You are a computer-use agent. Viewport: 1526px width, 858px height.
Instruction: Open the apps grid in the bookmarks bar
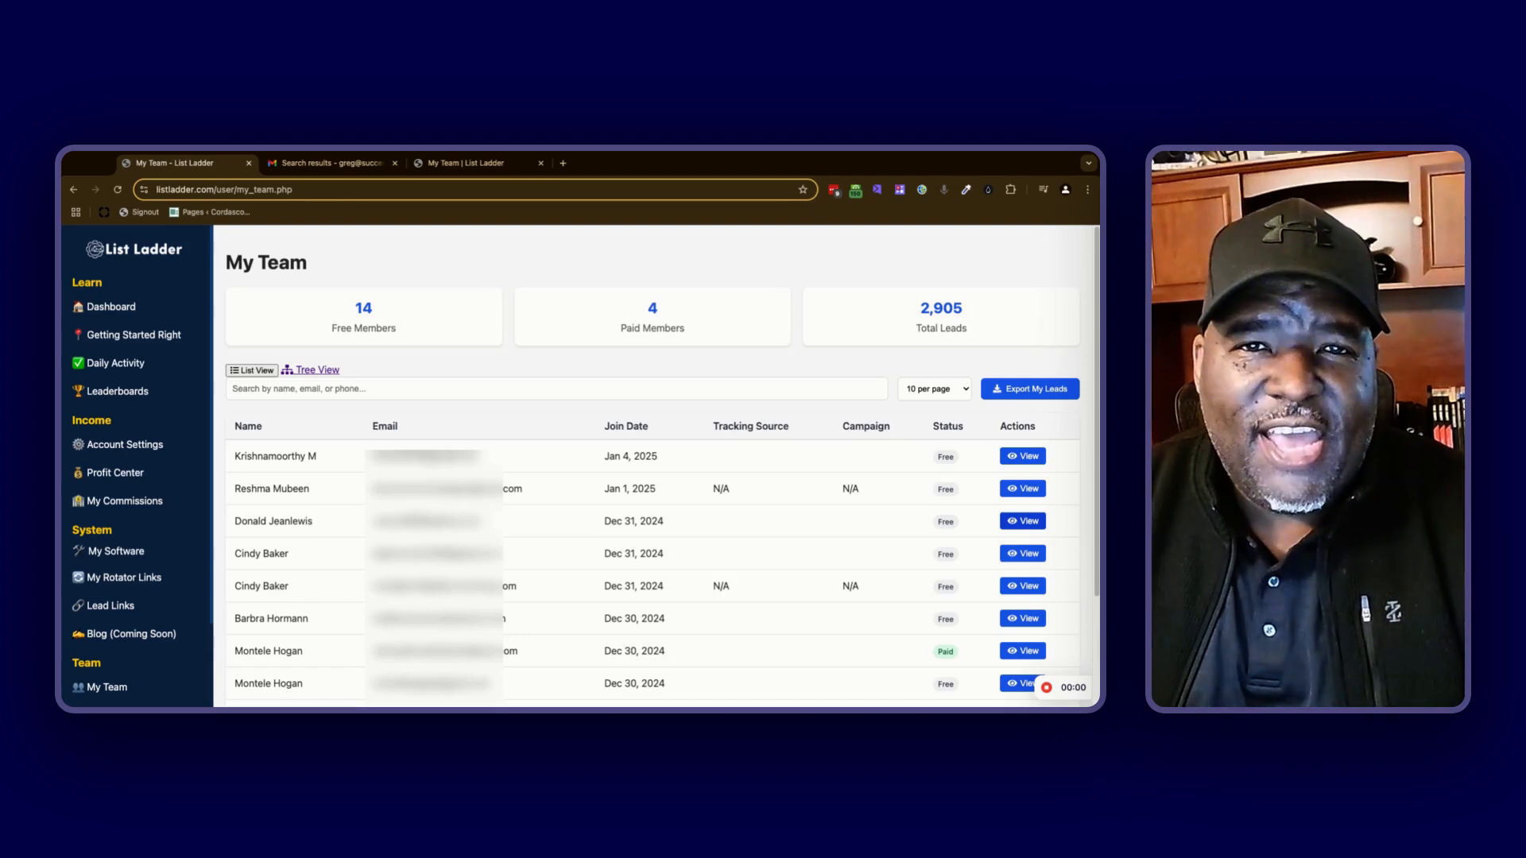tap(76, 212)
